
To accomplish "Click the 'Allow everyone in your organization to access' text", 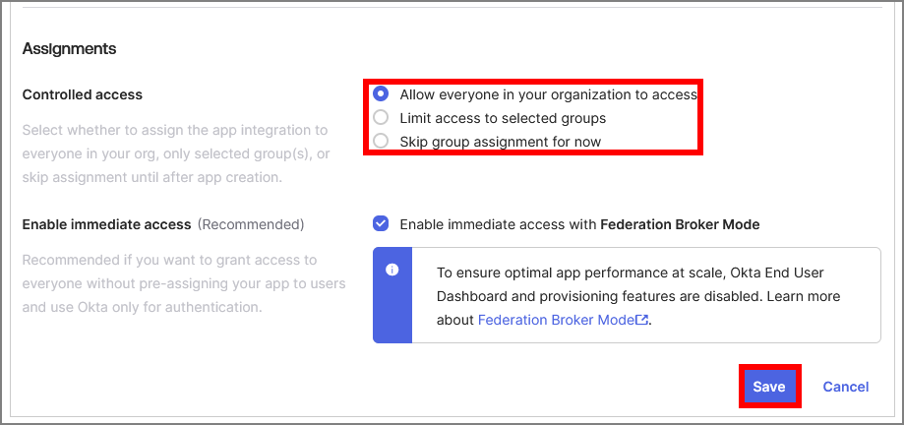I will 548,94.
